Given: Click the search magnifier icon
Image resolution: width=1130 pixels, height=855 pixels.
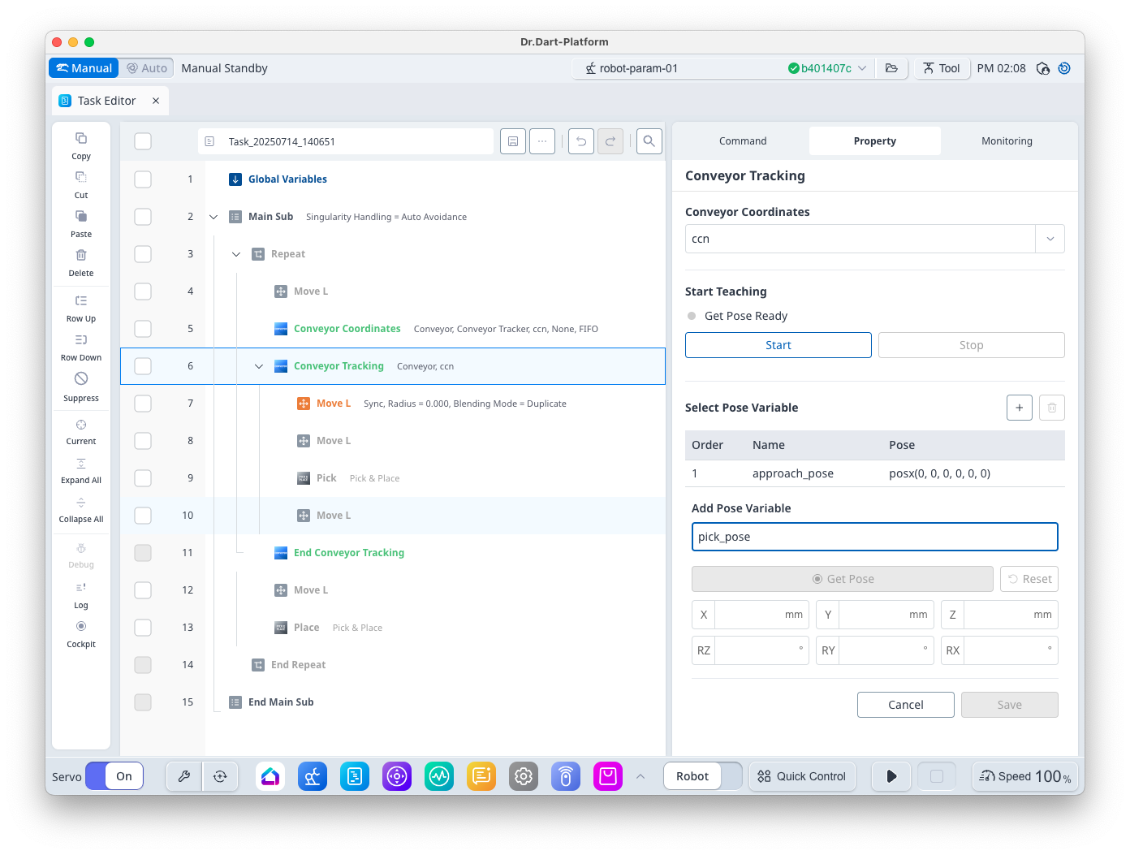Looking at the screenshot, I should 649,141.
